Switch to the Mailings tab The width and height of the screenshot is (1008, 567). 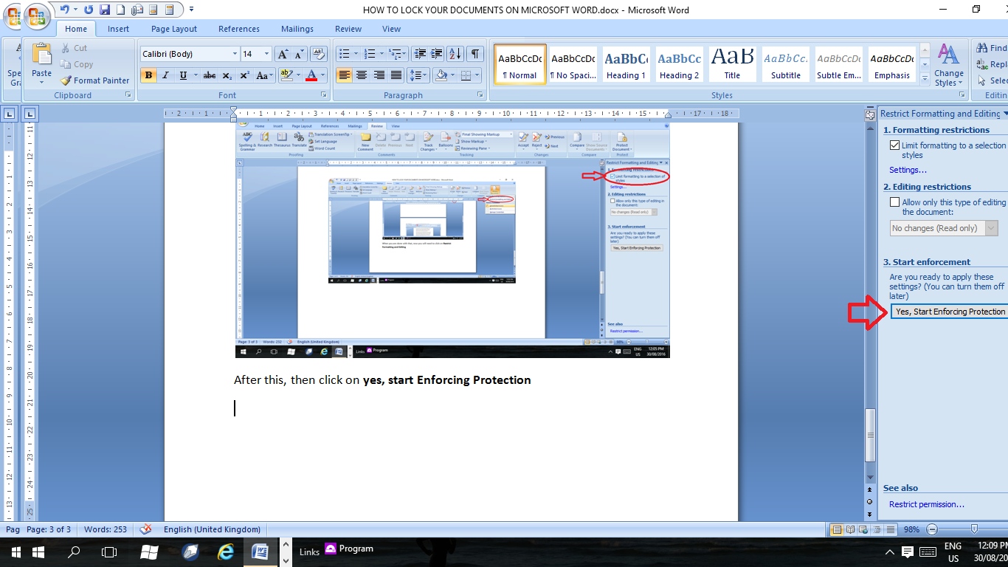pyautogui.click(x=297, y=29)
